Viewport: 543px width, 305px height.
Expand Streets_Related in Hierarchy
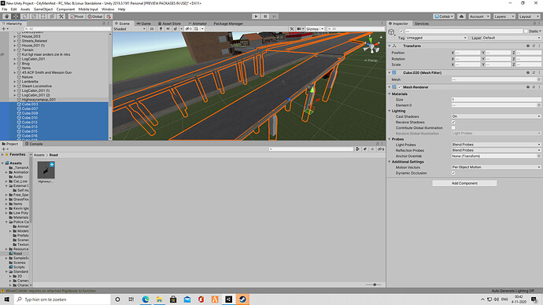15,41
